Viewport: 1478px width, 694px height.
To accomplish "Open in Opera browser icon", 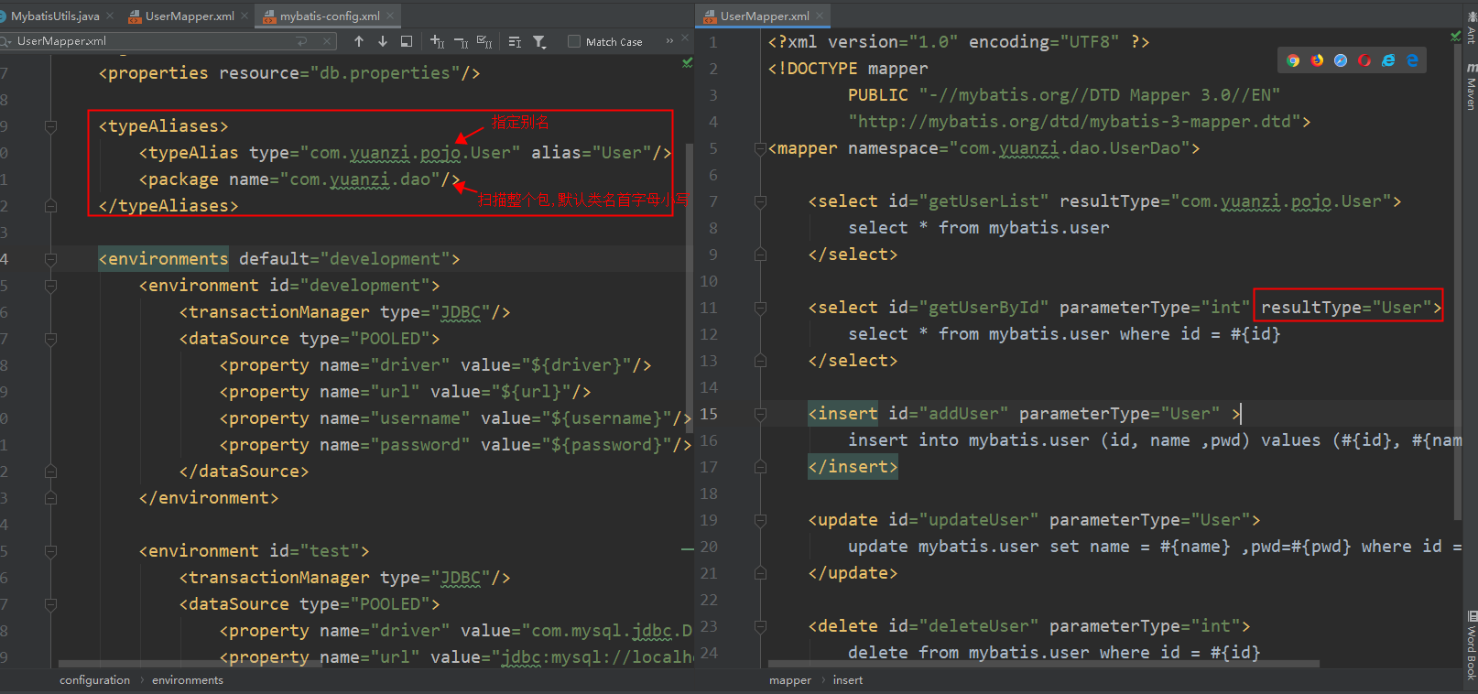I will click(1364, 60).
